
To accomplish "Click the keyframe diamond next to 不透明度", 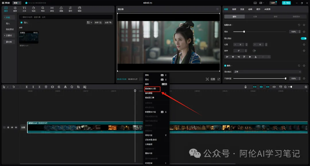I will pyautogui.click(x=304, y=79).
